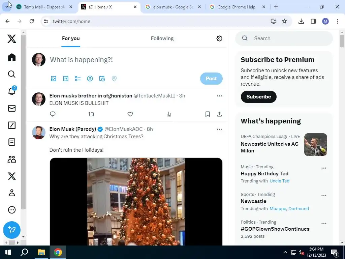Open options for Newcastle trend
The image size is (345, 259).
[x=324, y=196]
